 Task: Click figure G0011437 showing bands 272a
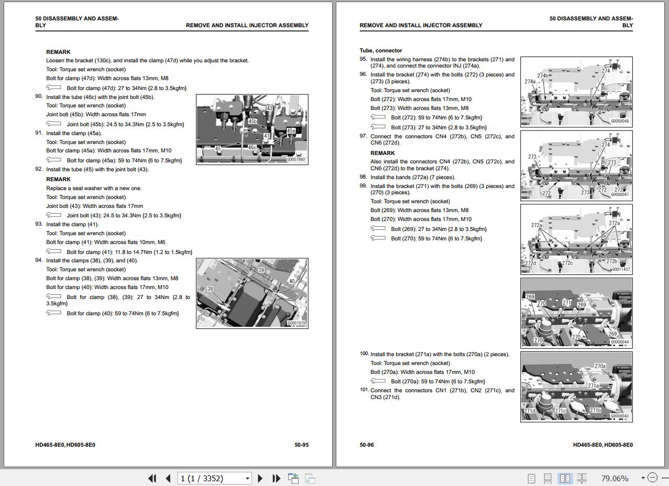click(576, 239)
